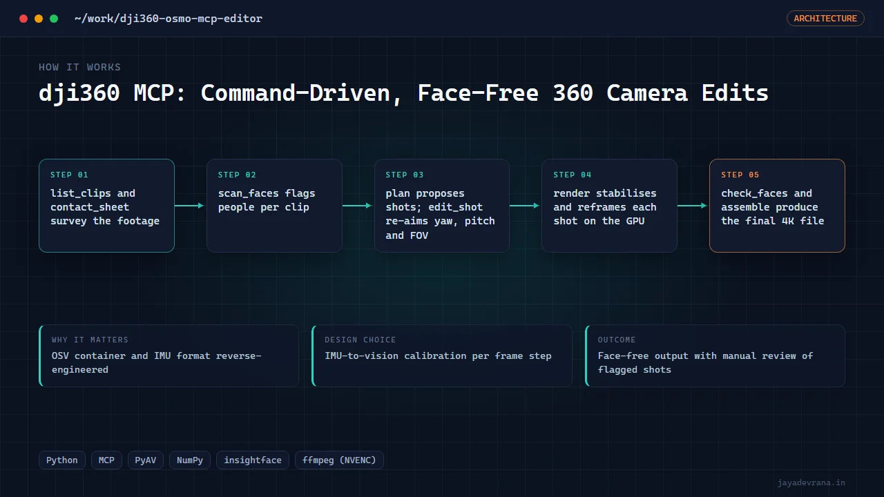Click the Design Choice card
884x497 pixels.
442,355
